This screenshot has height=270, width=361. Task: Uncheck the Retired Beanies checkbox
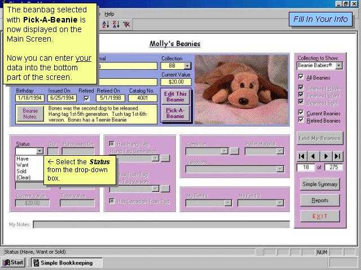click(x=301, y=120)
